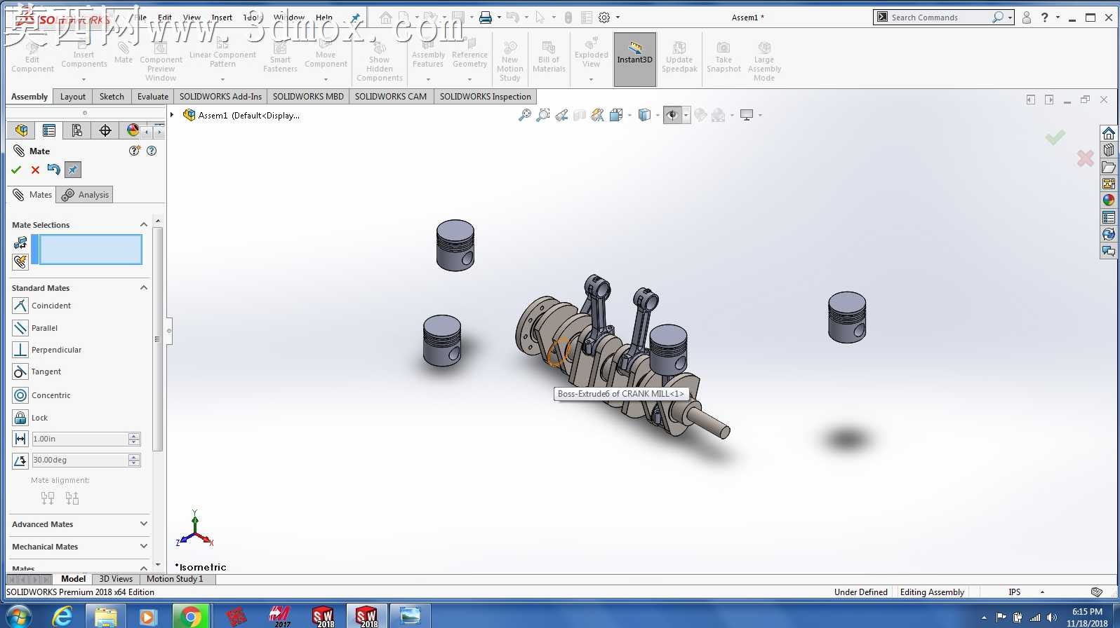Image resolution: width=1120 pixels, height=628 pixels.
Task: Select the Lock mate icon
Action: click(x=20, y=418)
